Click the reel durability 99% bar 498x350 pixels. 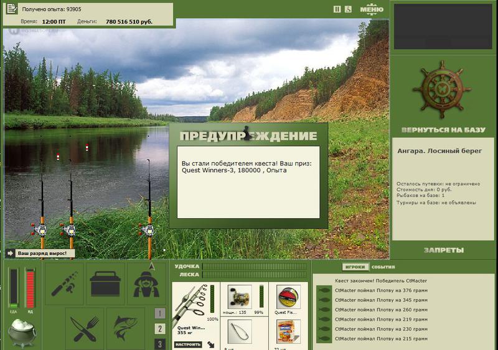click(x=261, y=297)
